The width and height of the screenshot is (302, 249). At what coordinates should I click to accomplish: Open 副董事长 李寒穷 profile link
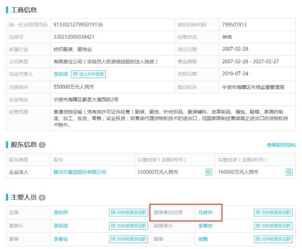[x=204, y=226]
